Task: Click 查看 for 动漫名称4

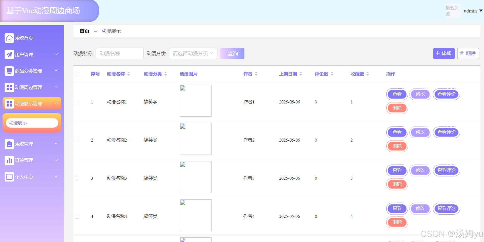Action: coord(397,208)
